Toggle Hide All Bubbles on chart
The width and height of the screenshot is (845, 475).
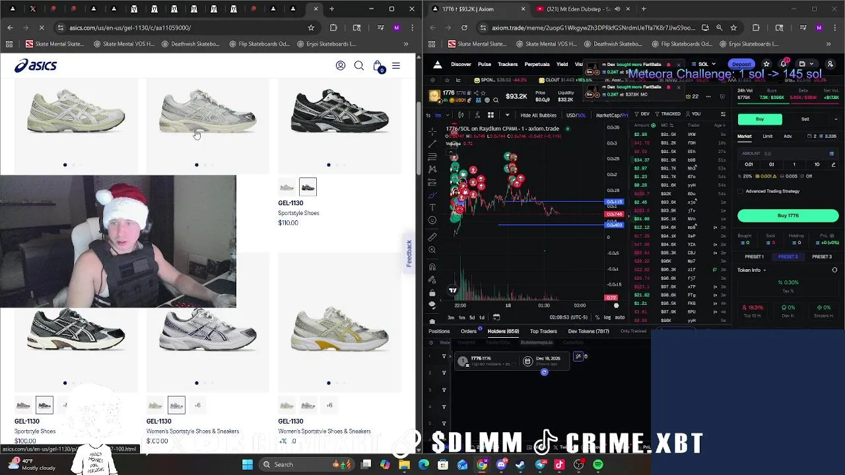click(539, 115)
